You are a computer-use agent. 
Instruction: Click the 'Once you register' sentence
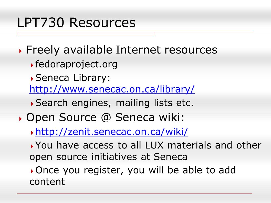click(133, 176)
